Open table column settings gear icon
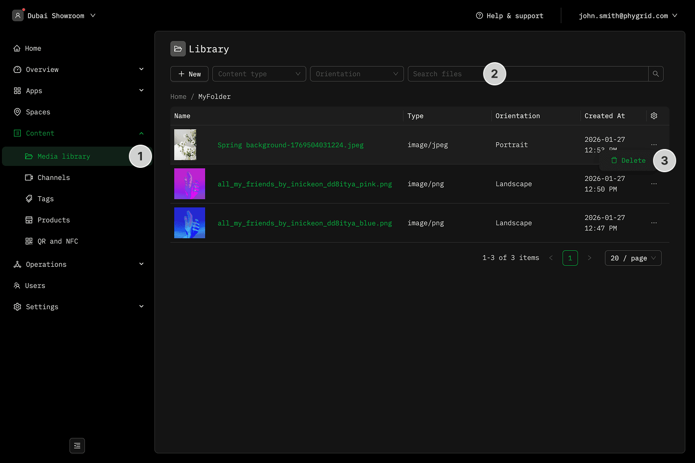 [654, 116]
